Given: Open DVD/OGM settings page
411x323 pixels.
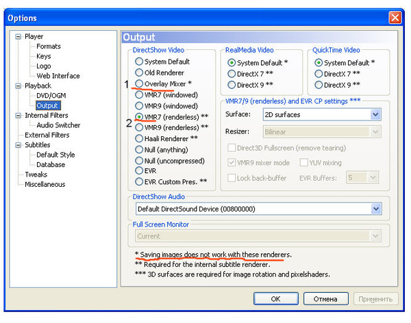Looking at the screenshot, I should (x=51, y=96).
